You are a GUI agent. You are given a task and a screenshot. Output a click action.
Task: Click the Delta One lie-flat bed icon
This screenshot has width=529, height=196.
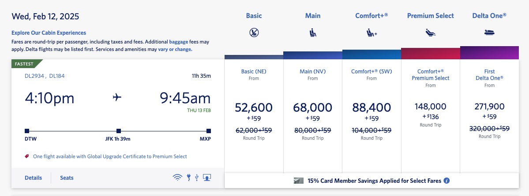click(x=489, y=33)
